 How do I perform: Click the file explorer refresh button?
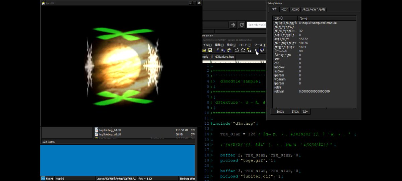pyautogui.click(x=242, y=25)
